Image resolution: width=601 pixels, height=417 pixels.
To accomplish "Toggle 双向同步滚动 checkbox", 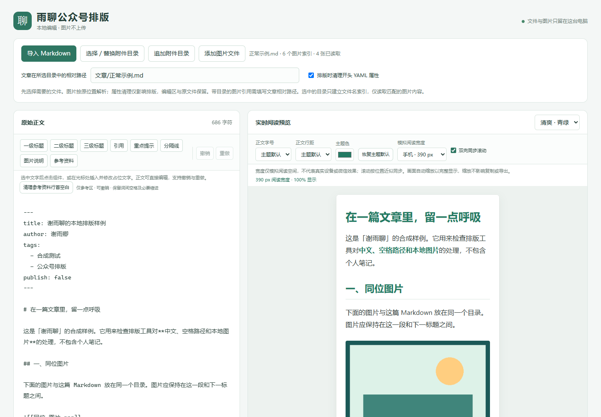I will 454,151.
